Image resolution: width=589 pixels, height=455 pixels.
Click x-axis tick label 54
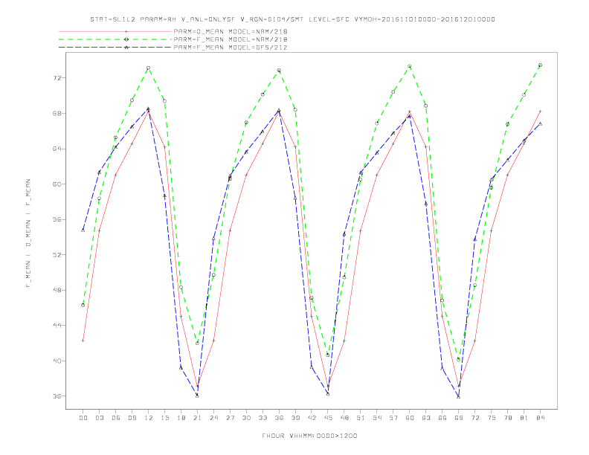377,418
